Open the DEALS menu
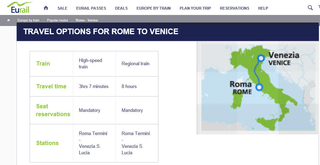320x165 pixels. [121, 8]
